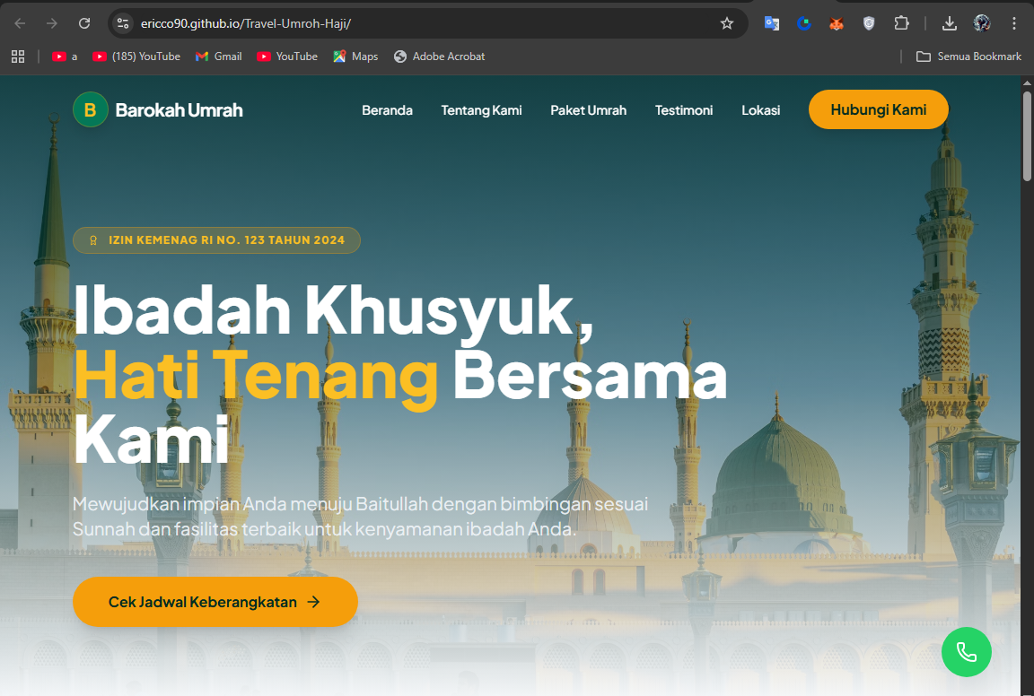Open the Chrome three-dot menu
Screen dimensions: 1034x696
click(1014, 23)
